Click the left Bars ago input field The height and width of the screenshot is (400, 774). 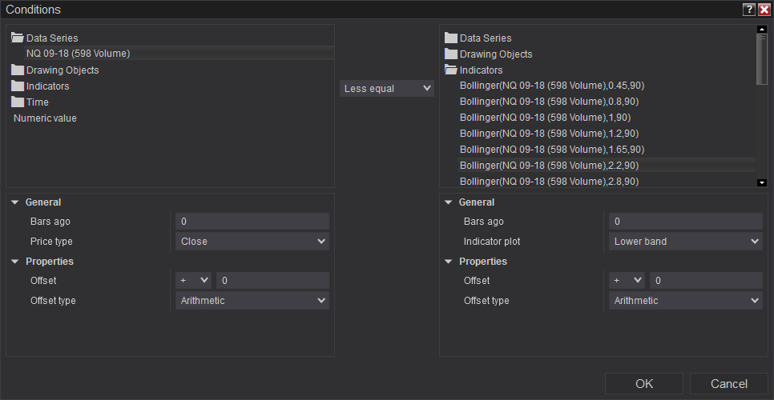[x=252, y=222]
